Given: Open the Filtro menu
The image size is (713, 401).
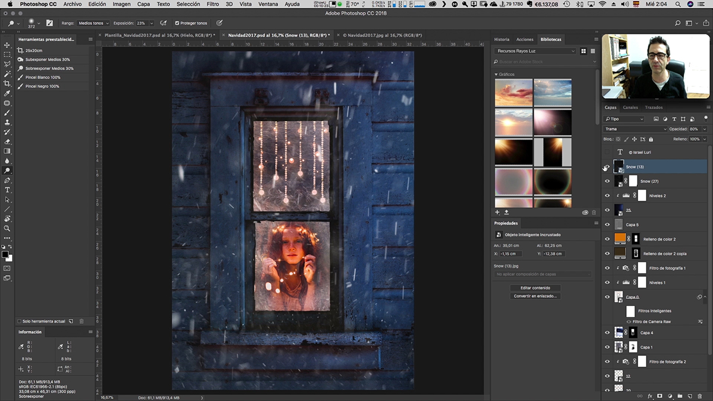Looking at the screenshot, I should (213, 4).
